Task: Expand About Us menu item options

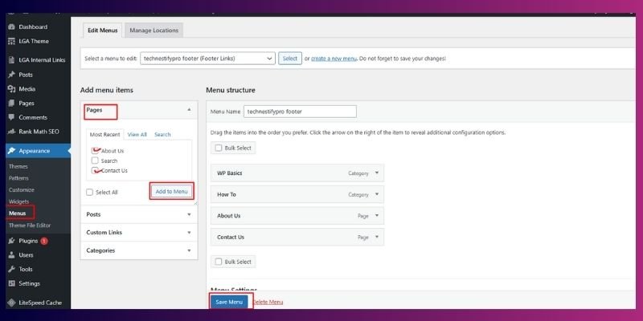Action: pos(377,216)
